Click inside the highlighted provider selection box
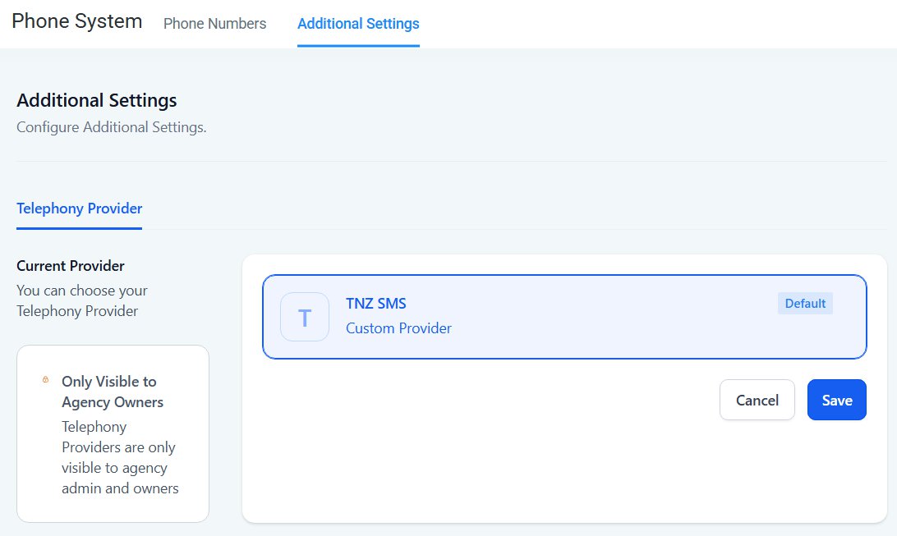 (x=563, y=317)
